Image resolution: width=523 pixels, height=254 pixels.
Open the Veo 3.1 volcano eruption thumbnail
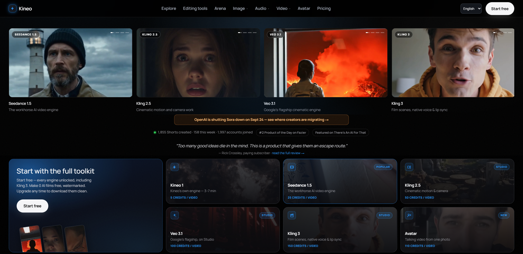[326, 63]
